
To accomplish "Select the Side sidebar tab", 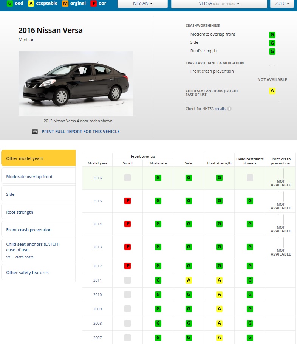I will coord(39,194).
